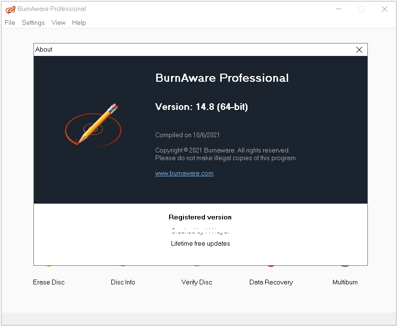Select the Disc Info tool
The image size is (397, 326).
[123, 282]
